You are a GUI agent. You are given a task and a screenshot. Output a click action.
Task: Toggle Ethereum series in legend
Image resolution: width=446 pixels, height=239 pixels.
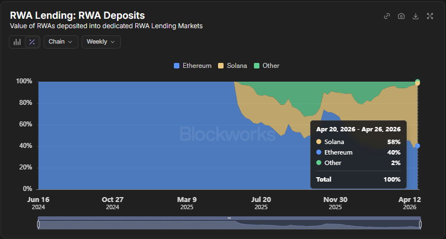(197, 66)
